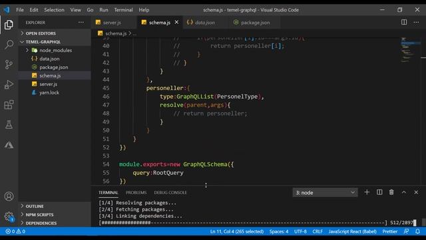Open the Manage gear icon

(x=9, y=217)
